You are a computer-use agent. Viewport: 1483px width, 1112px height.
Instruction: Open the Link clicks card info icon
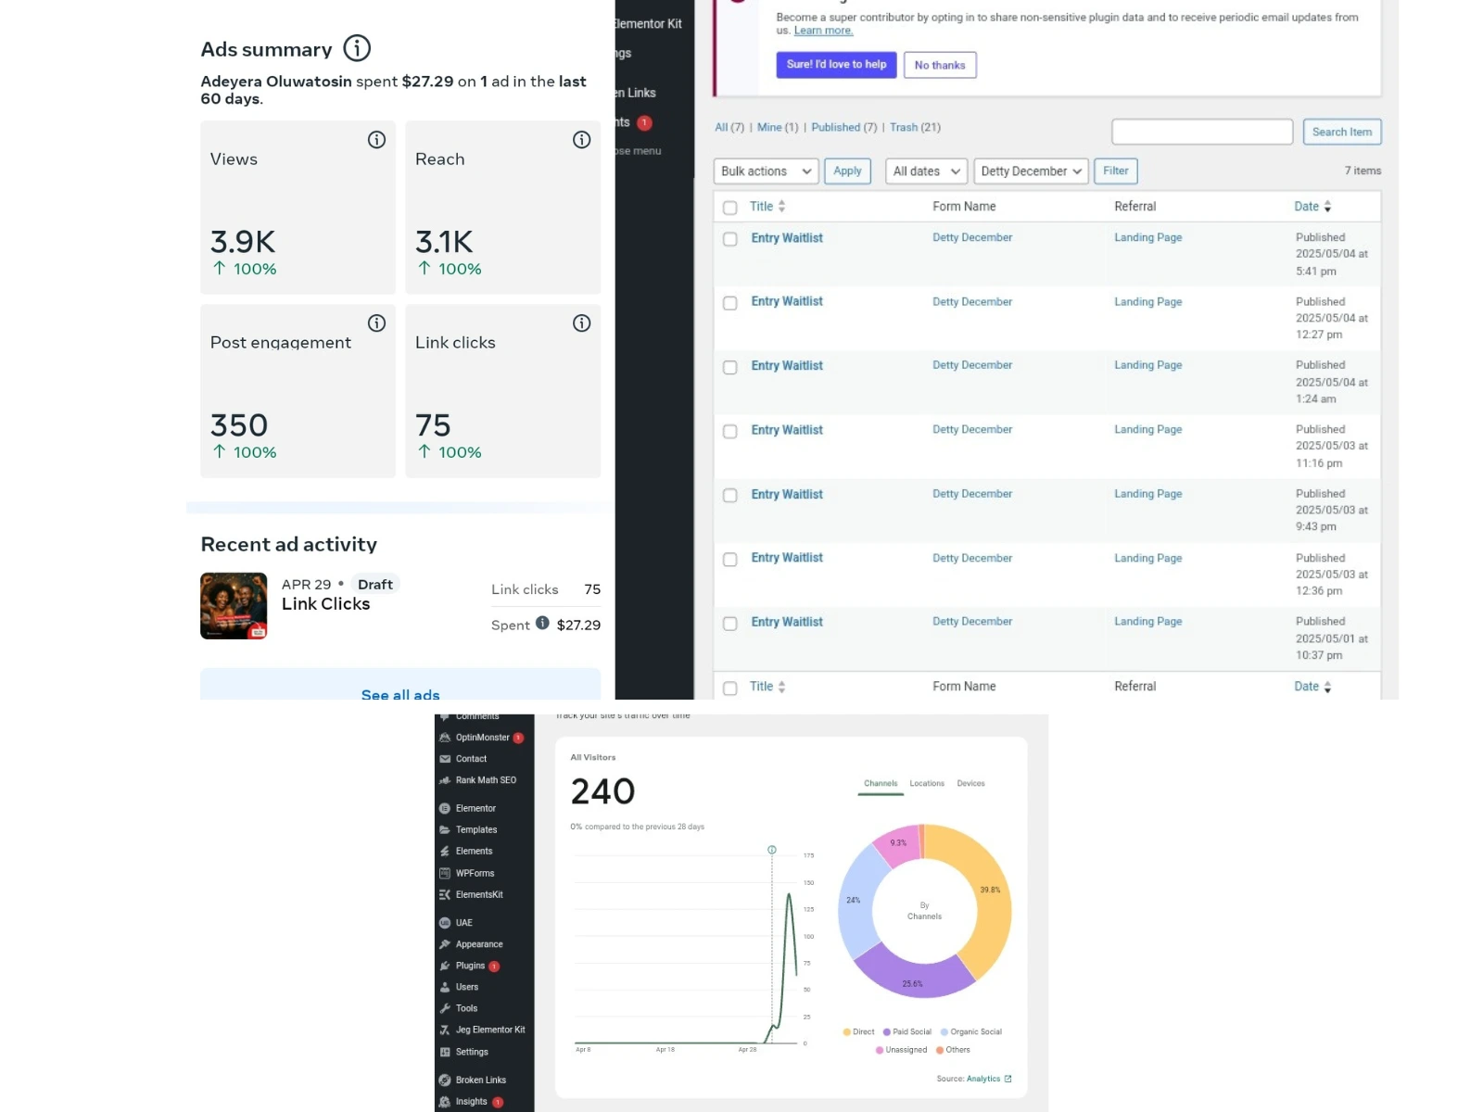pyautogui.click(x=581, y=323)
